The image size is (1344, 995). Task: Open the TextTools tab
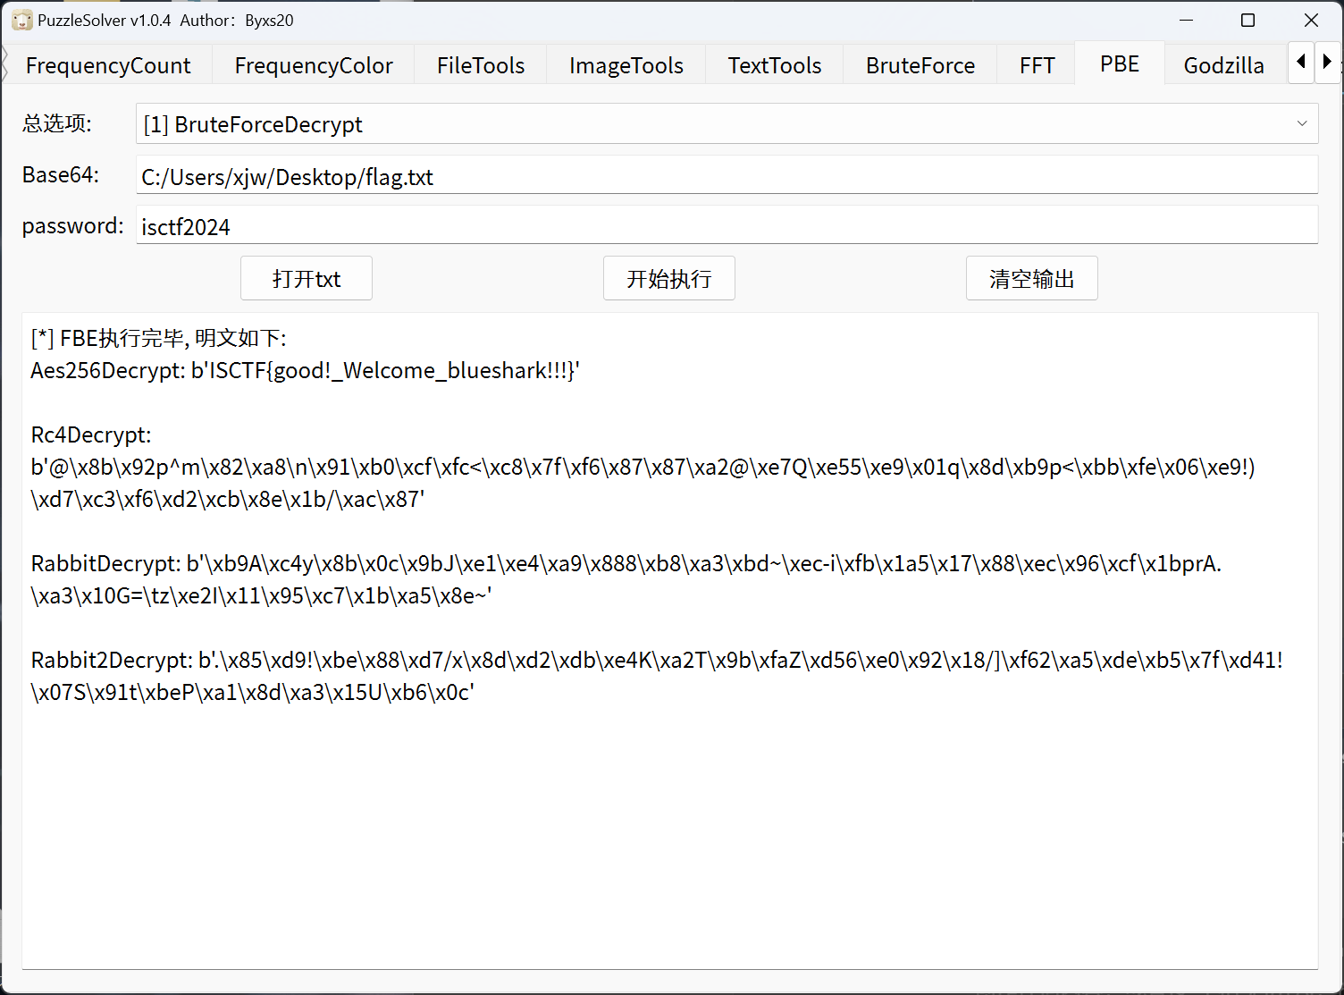tap(774, 65)
